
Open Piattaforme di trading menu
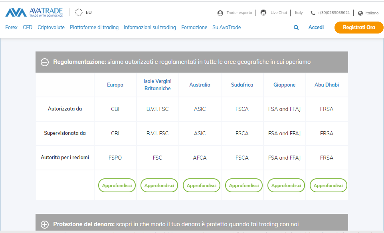pos(94,28)
